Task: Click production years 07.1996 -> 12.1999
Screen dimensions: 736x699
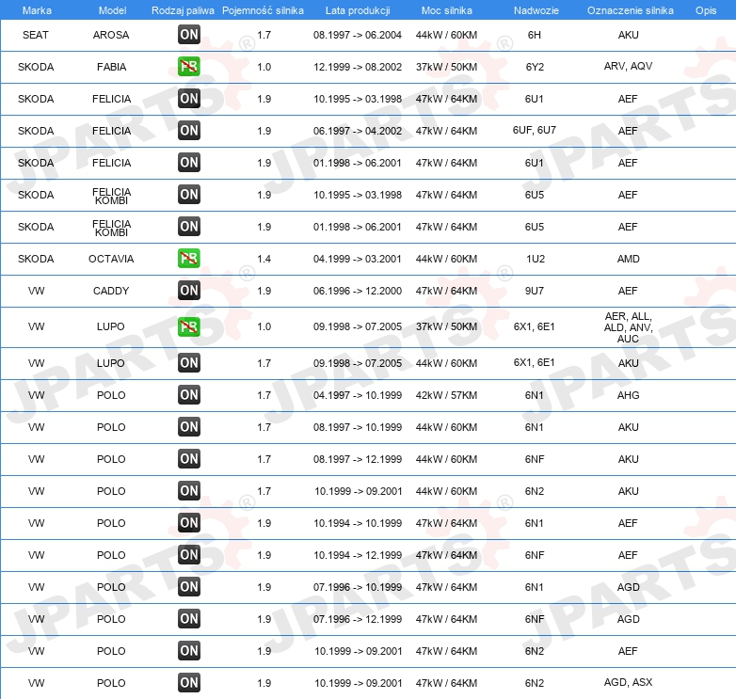Action: click(x=358, y=619)
